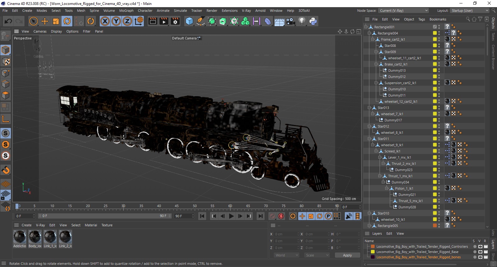This screenshot has height=267, width=497.
Task: Select Texture mode checkerboard cube
Action: click(x=6, y=61)
